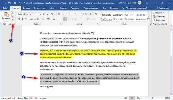Open the Aa change case dropdown
Viewport: 173px width, 100px height.
[x=53, y=14]
